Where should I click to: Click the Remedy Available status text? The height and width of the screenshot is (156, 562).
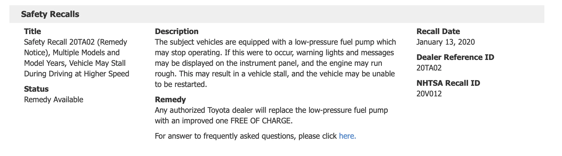pos(54,100)
